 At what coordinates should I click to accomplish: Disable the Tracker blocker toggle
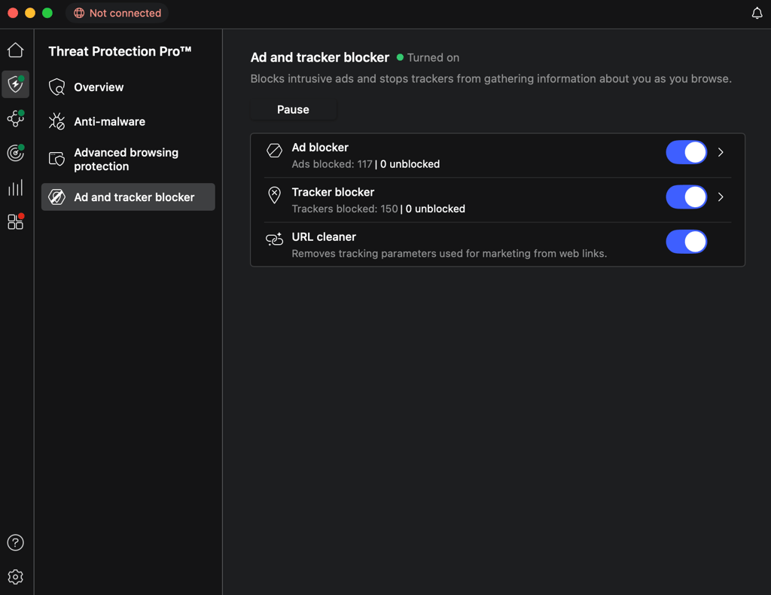click(687, 197)
